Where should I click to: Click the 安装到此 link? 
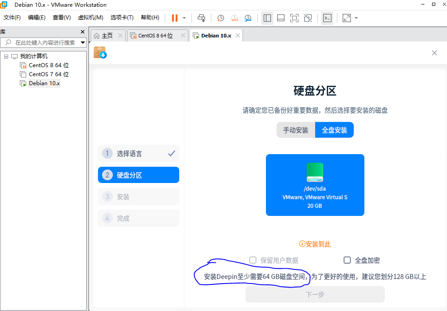pyautogui.click(x=315, y=244)
